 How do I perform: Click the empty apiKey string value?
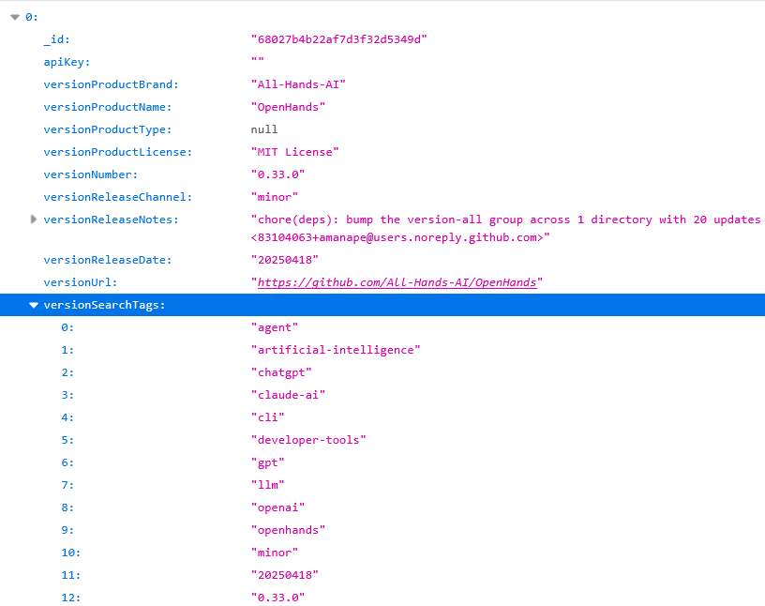[258, 61]
